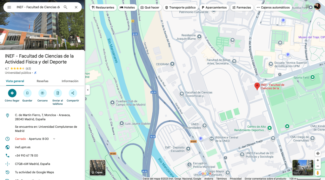This screenshot has height=180, width=325.
Task: Select the Aparcamientos chip
Action: 214,8
